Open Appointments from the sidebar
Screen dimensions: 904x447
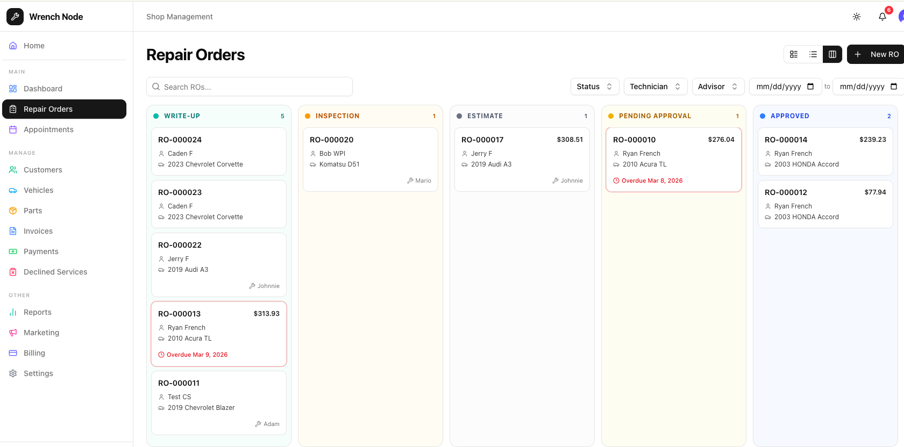tap(48, 129)
